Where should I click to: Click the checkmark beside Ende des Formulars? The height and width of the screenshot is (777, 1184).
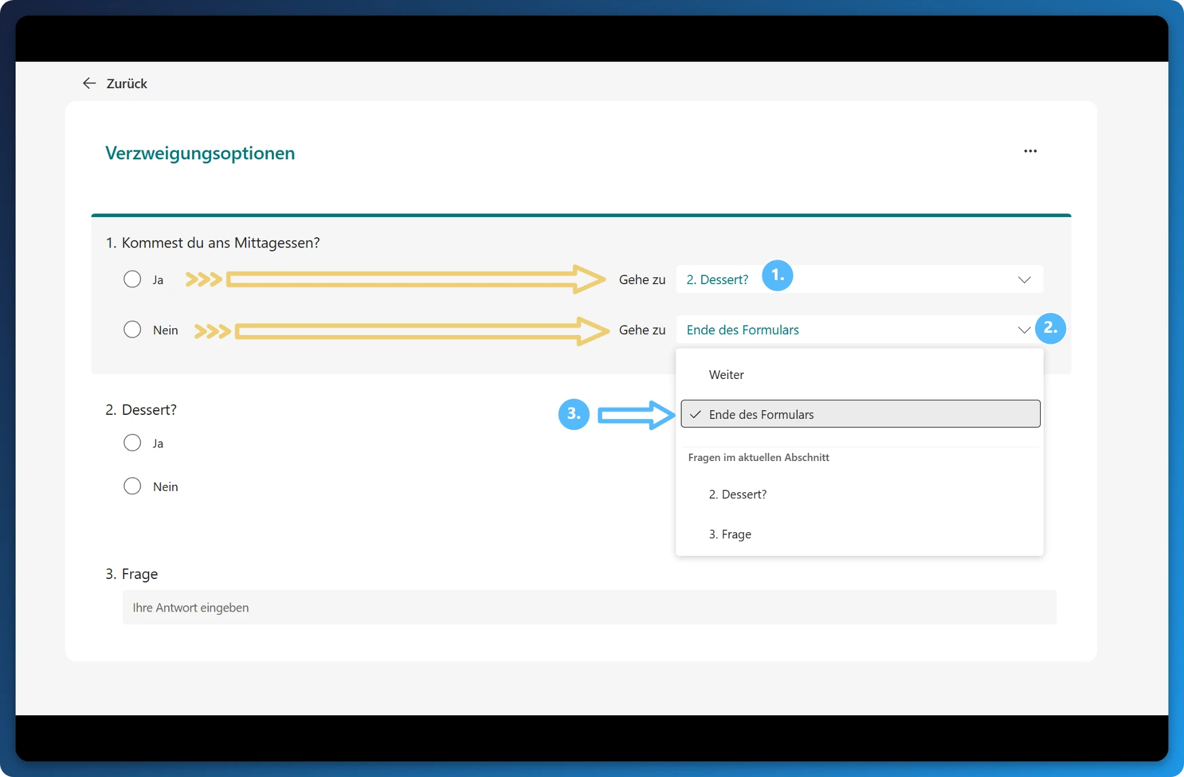(x=694, y=414)
